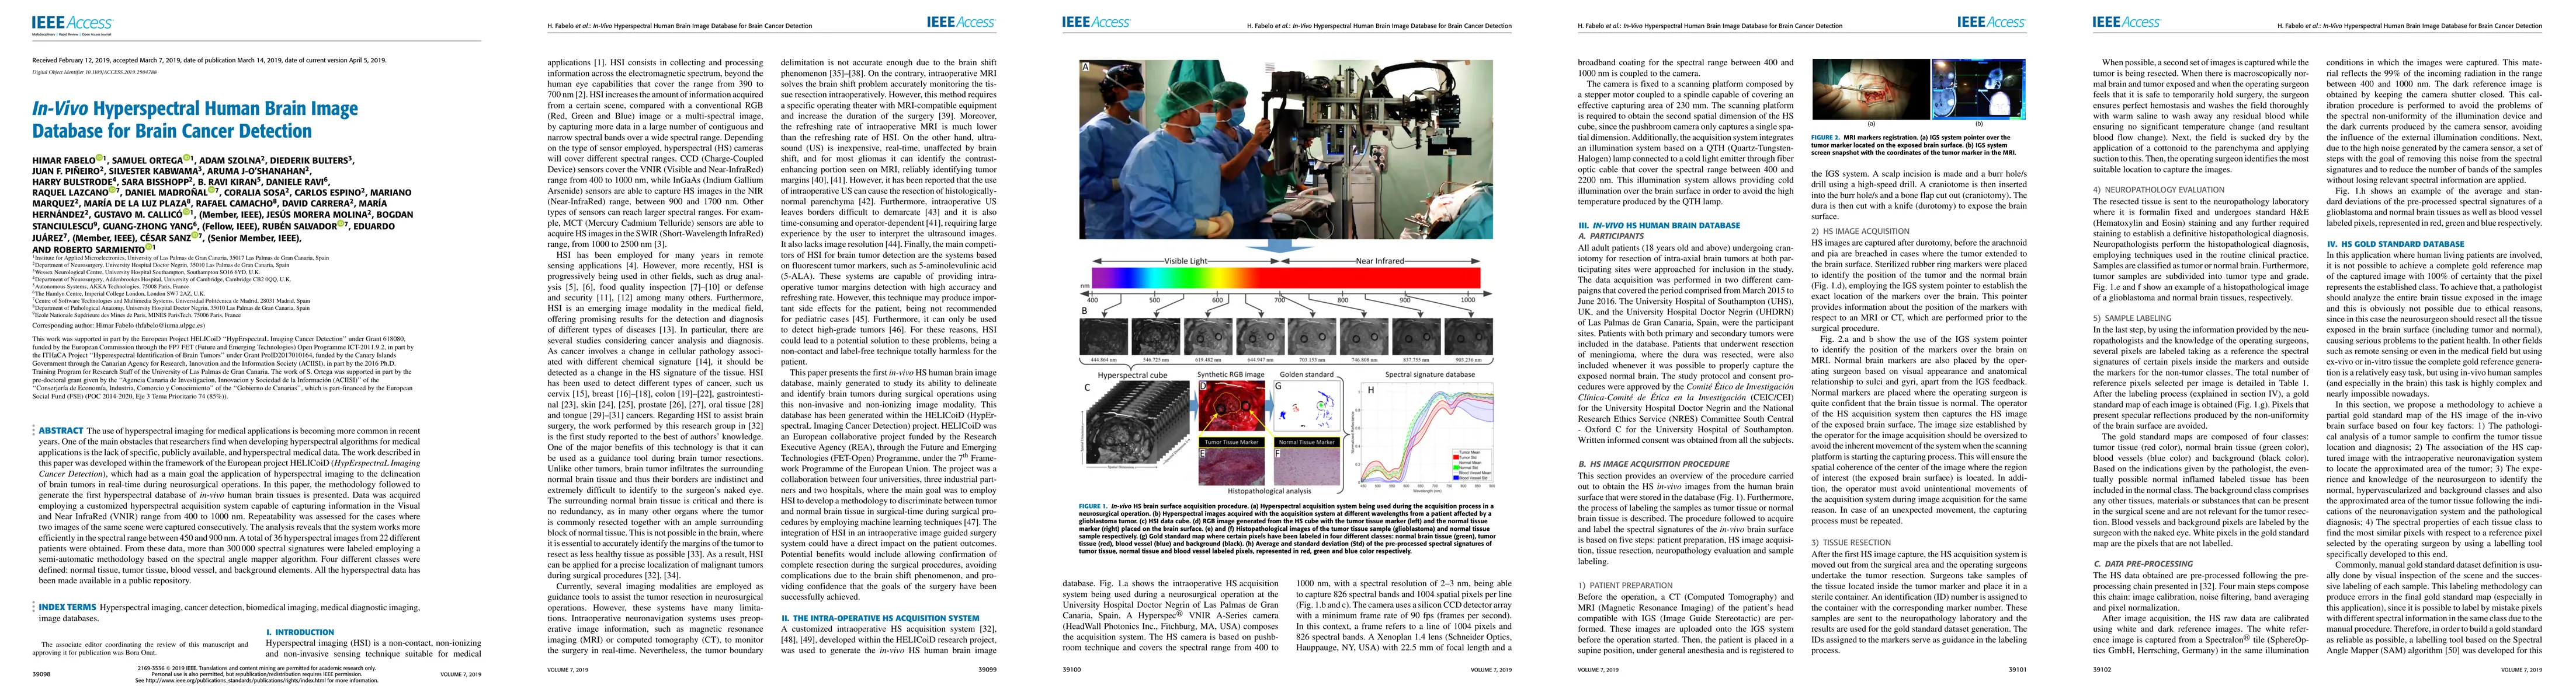This screenshot has width=2576, height=700.
Task: Click the IEEE Access logo on page 39102
Action: coord(2127,22)
